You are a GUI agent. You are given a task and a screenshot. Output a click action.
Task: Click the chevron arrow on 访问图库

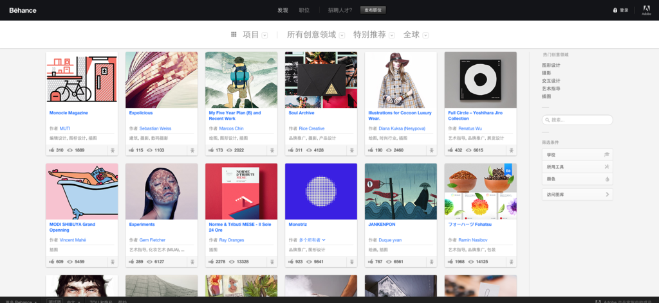tap(607, 195)
